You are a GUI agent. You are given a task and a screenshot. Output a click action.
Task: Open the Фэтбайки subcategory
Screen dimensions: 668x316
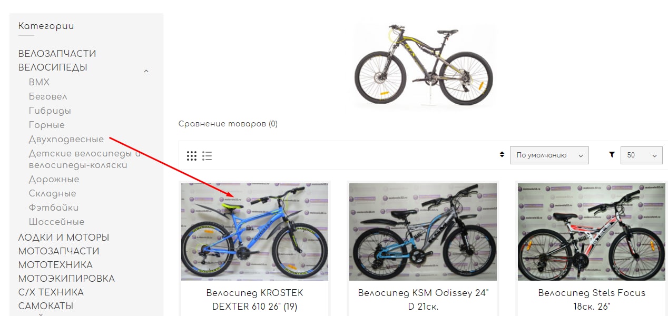tap(54, 208)
